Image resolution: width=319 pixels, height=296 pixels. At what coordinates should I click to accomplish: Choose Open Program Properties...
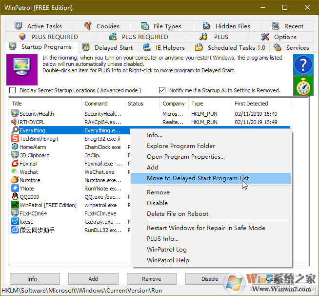pos(211,157)
